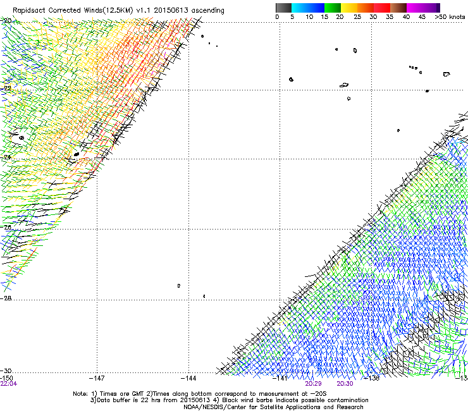Click the -147 longitude axis label
Image resolution: width=468 pixels, height=411 pixels.
coord(97,379)
